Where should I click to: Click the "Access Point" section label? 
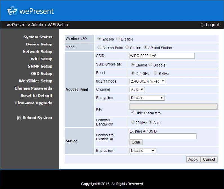tap(77, 90)
